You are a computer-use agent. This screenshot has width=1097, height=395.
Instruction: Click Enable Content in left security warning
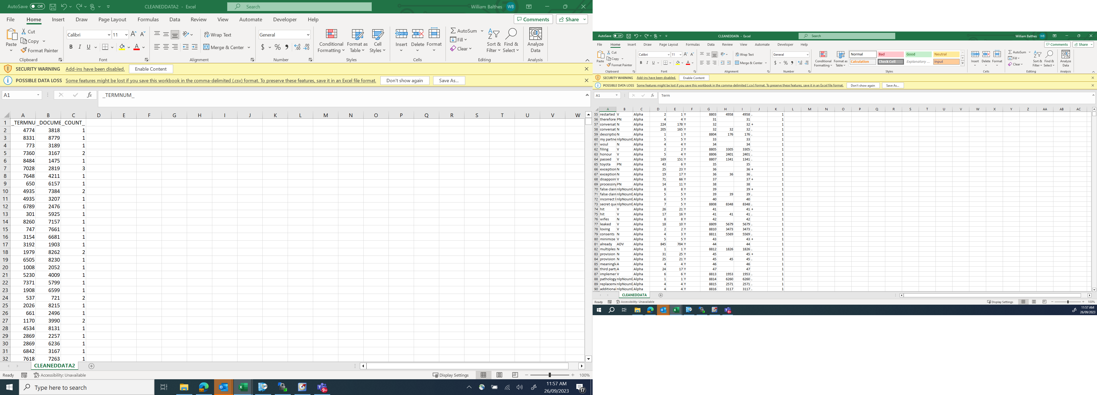(x=151, y=69)
